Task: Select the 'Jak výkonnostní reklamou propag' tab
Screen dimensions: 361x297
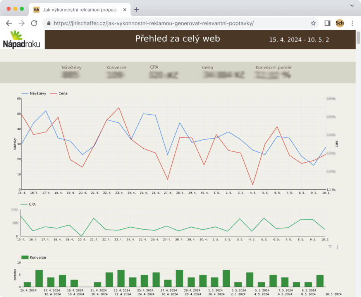Action: coord(80,10)
